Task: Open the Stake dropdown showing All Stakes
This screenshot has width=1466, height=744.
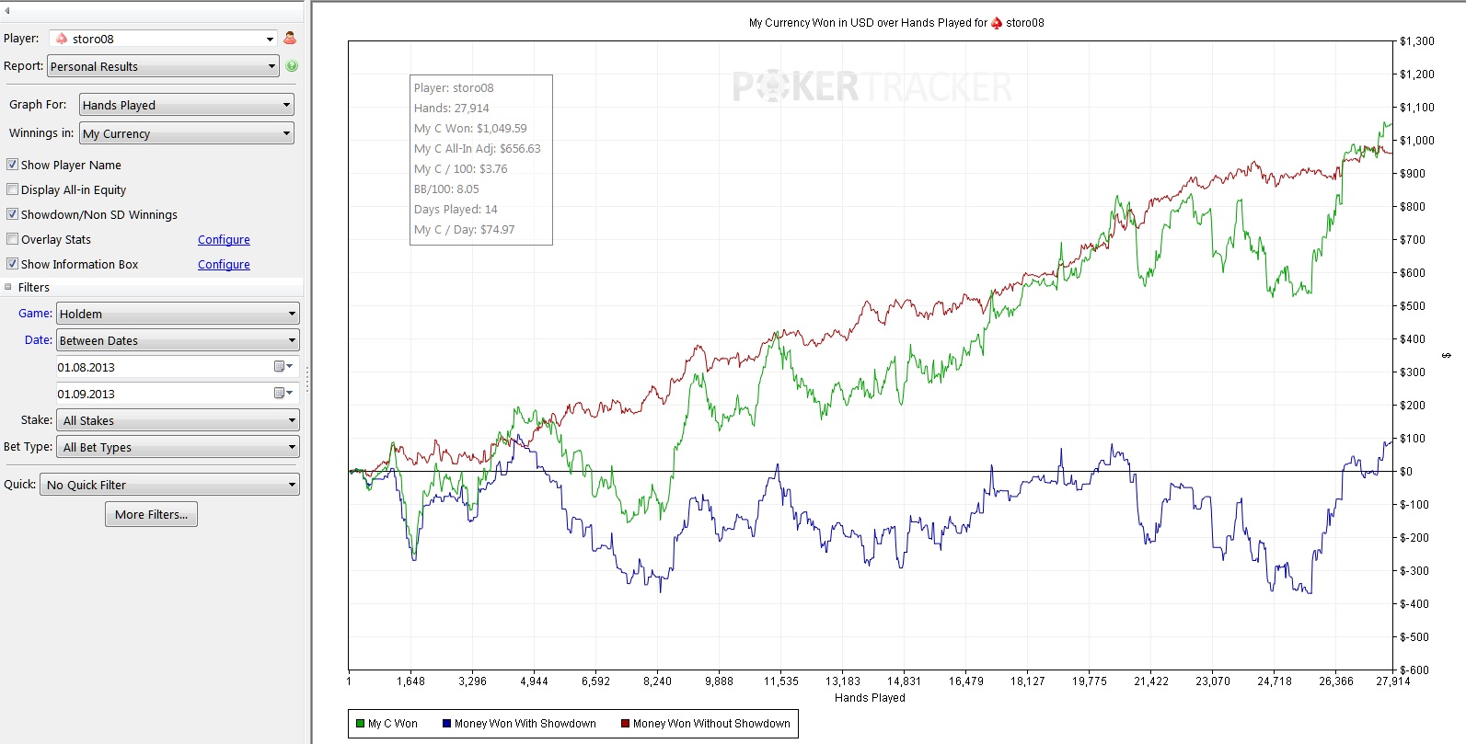Action: point(179,420)
